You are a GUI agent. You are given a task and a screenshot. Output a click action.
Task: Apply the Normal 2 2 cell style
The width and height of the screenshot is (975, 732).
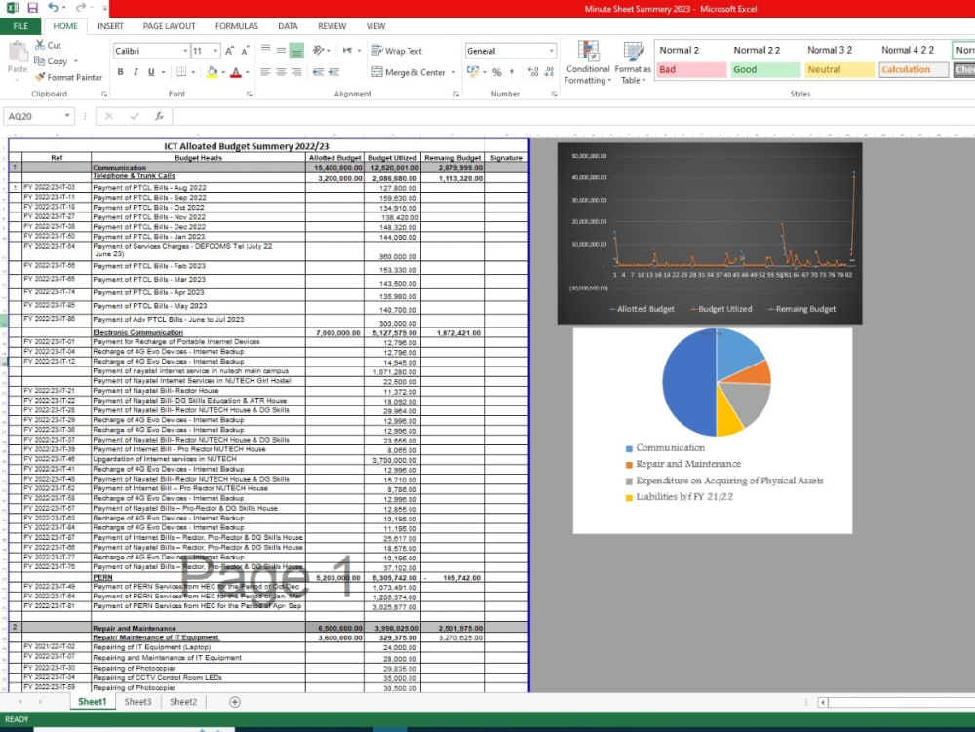765,50
